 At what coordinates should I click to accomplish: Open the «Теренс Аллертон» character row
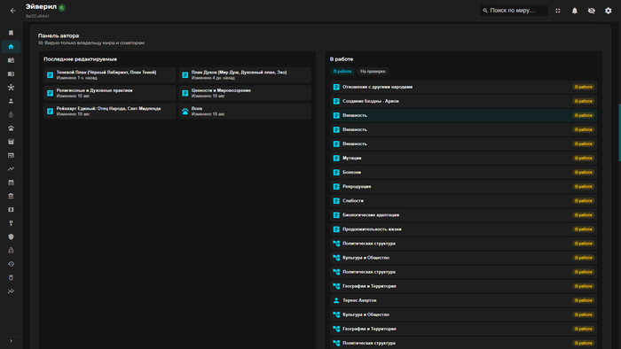coord(463,300)
